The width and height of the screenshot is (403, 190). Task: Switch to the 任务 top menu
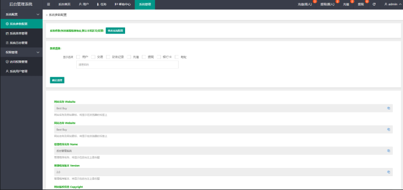pos(102,4)
